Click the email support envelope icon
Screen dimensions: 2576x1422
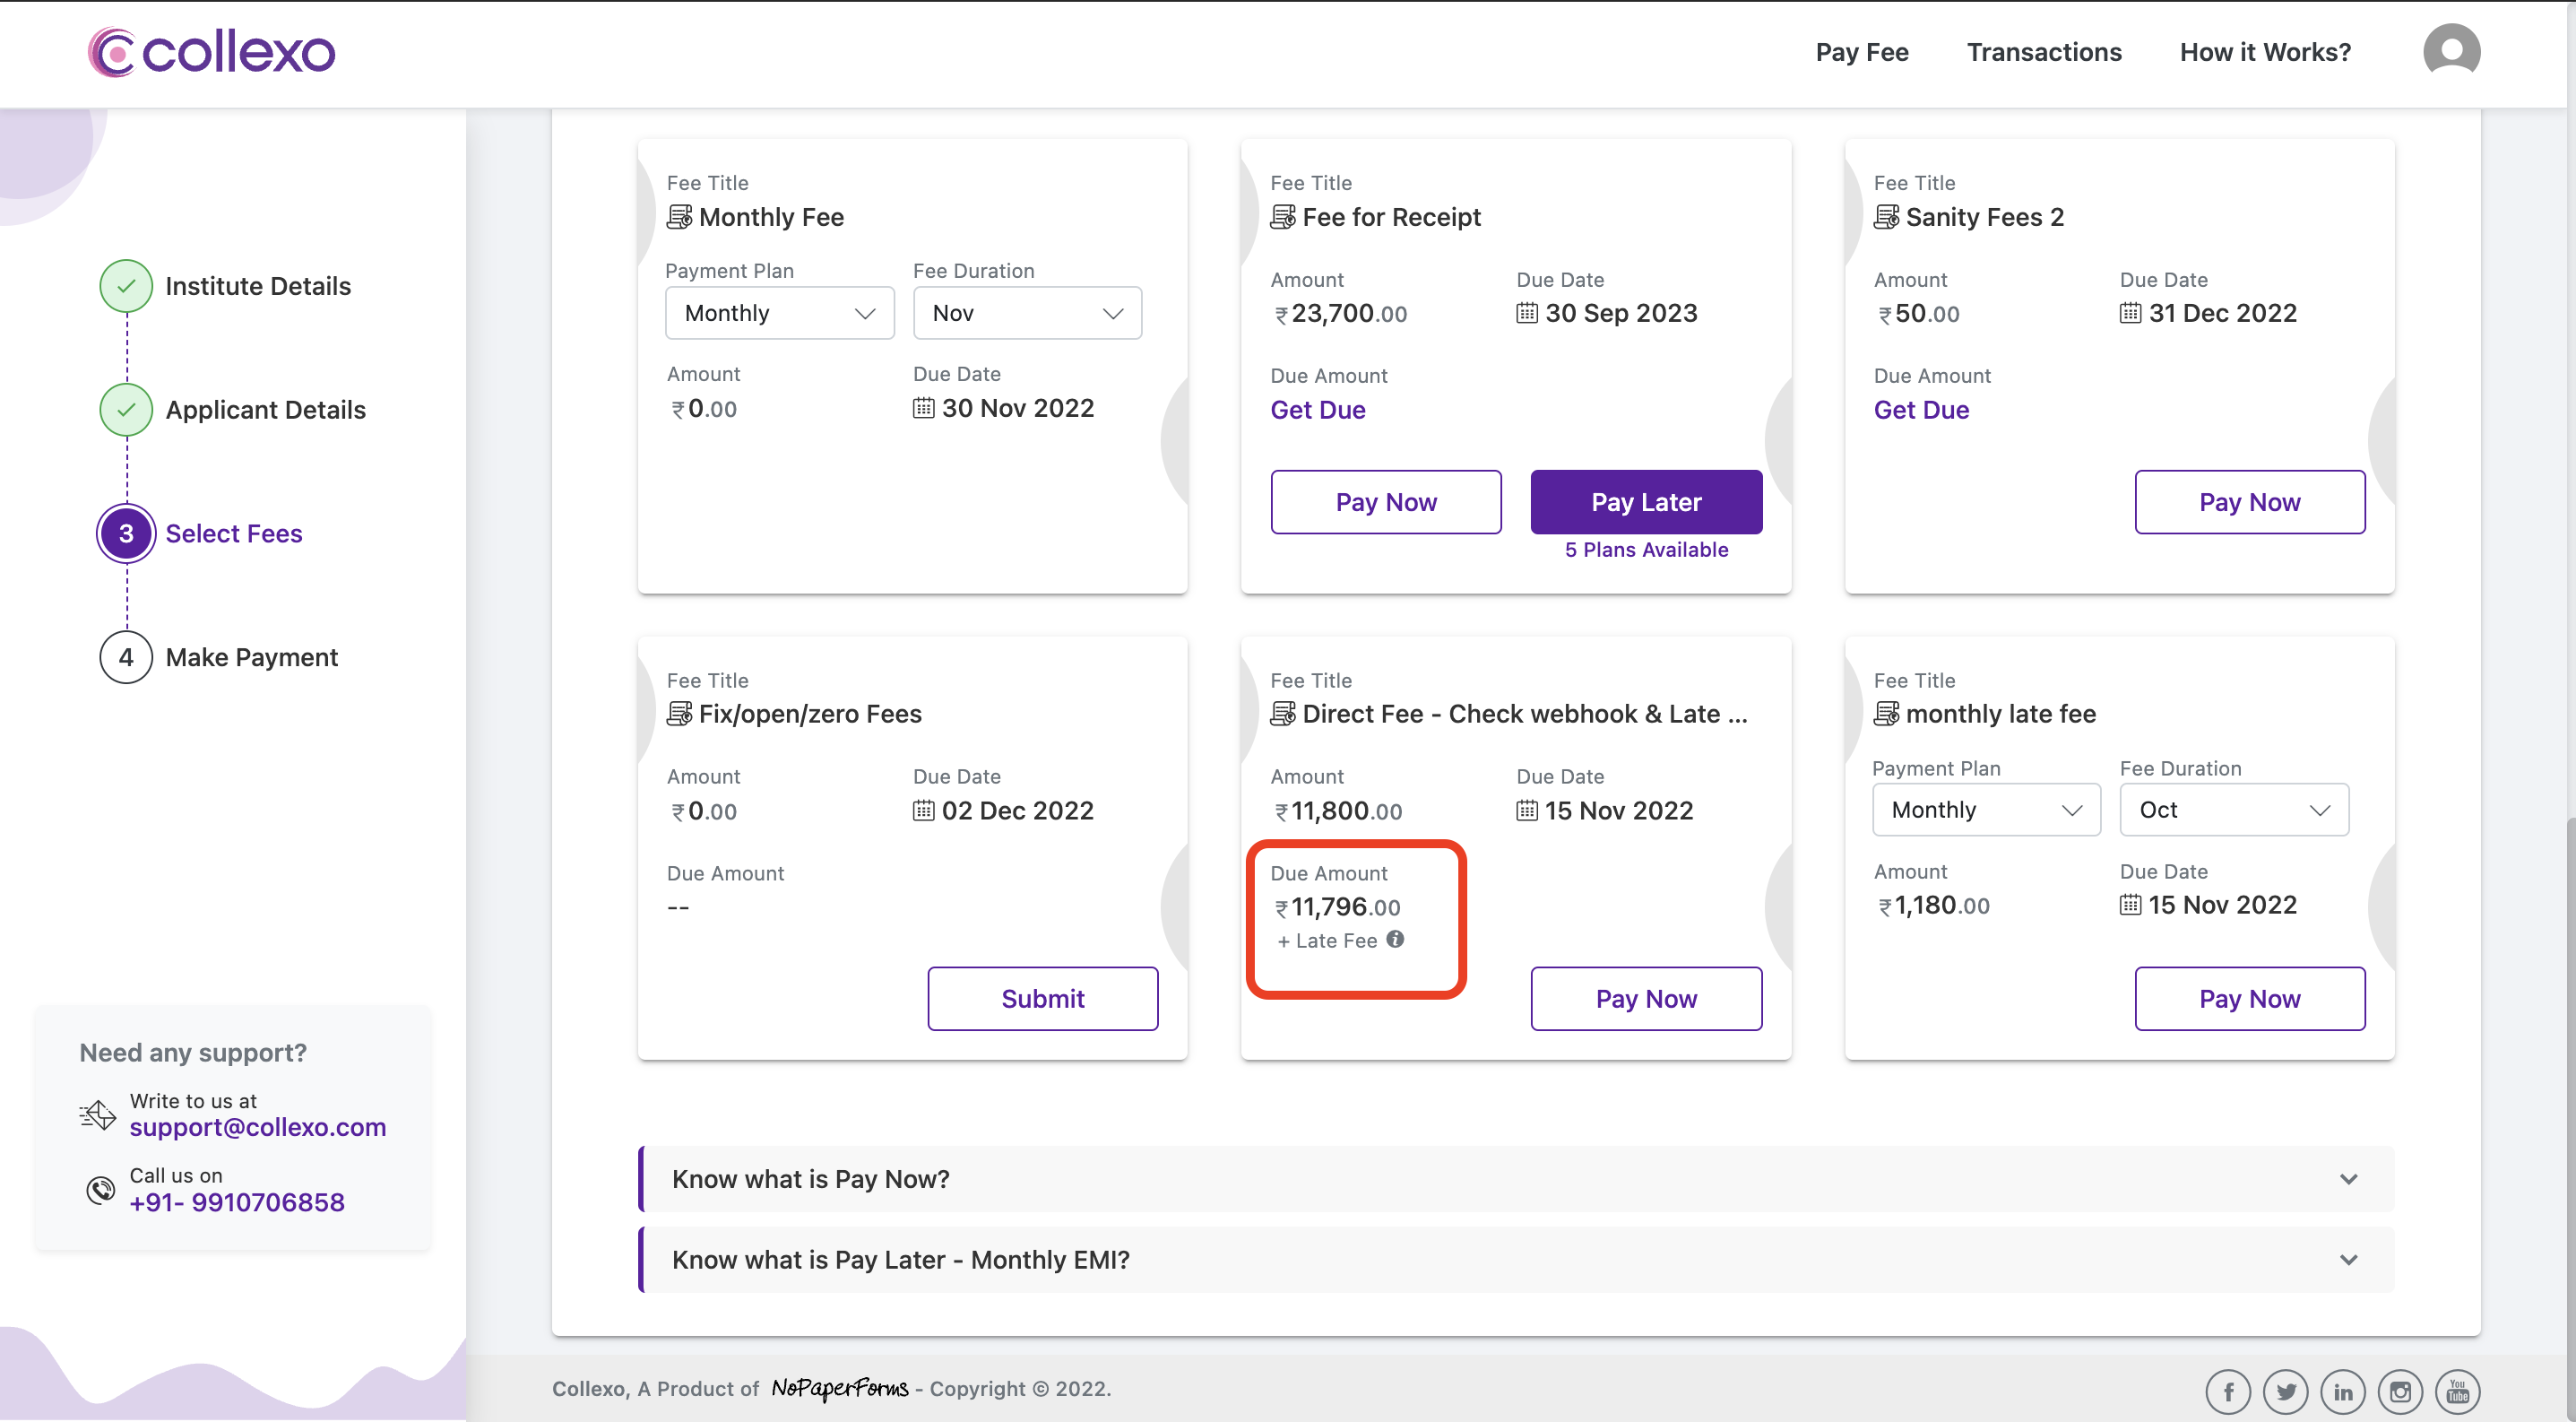click(x=98, y=1115)
